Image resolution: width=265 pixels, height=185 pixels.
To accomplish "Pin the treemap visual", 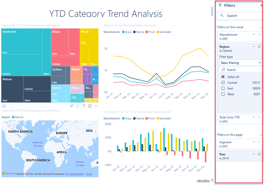I will (72, 106).
